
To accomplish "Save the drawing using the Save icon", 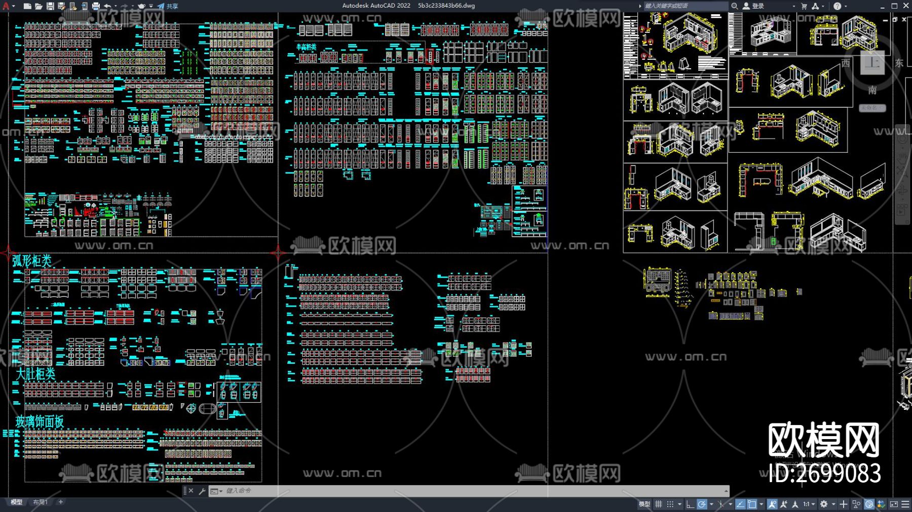I will tap(50, 6).
